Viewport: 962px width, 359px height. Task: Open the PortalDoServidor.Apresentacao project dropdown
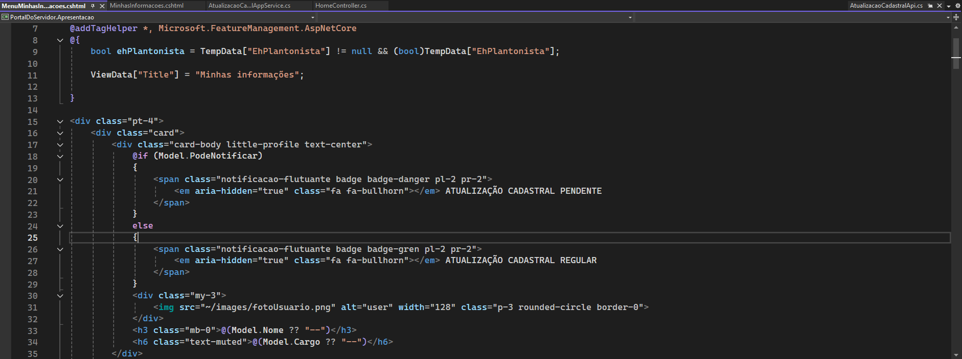(158, 17)
